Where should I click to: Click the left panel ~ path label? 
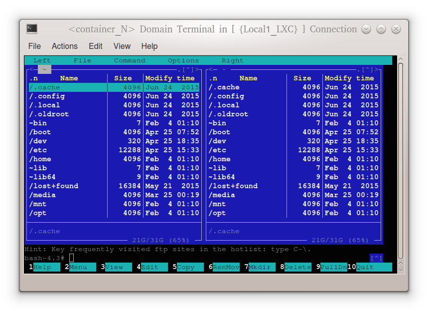tap(44, 69)
